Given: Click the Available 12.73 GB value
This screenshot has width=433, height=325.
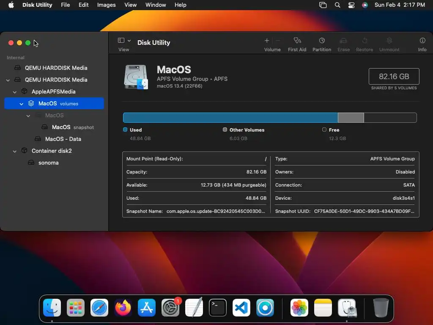Looking at the screenshot, I should [233, 185].
